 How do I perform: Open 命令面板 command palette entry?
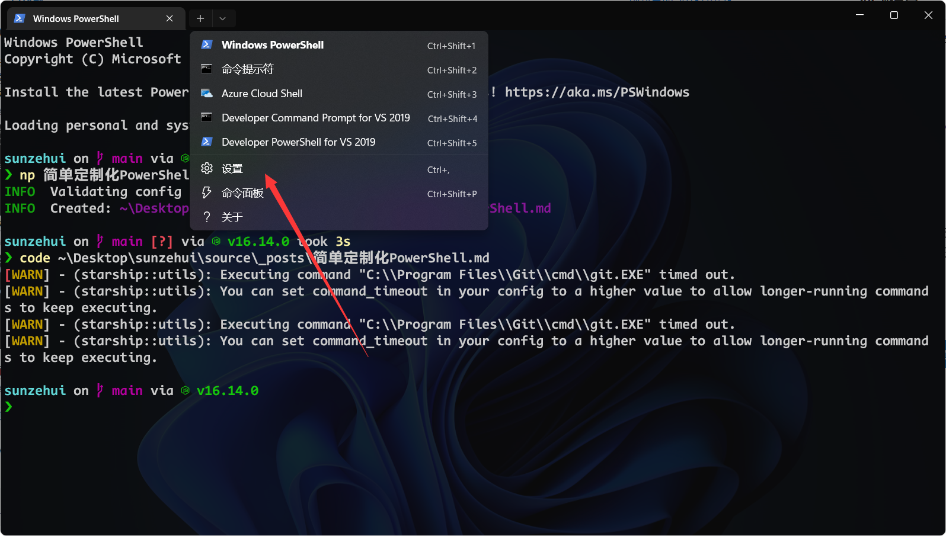pyautogui.click(x=338, y=193)
